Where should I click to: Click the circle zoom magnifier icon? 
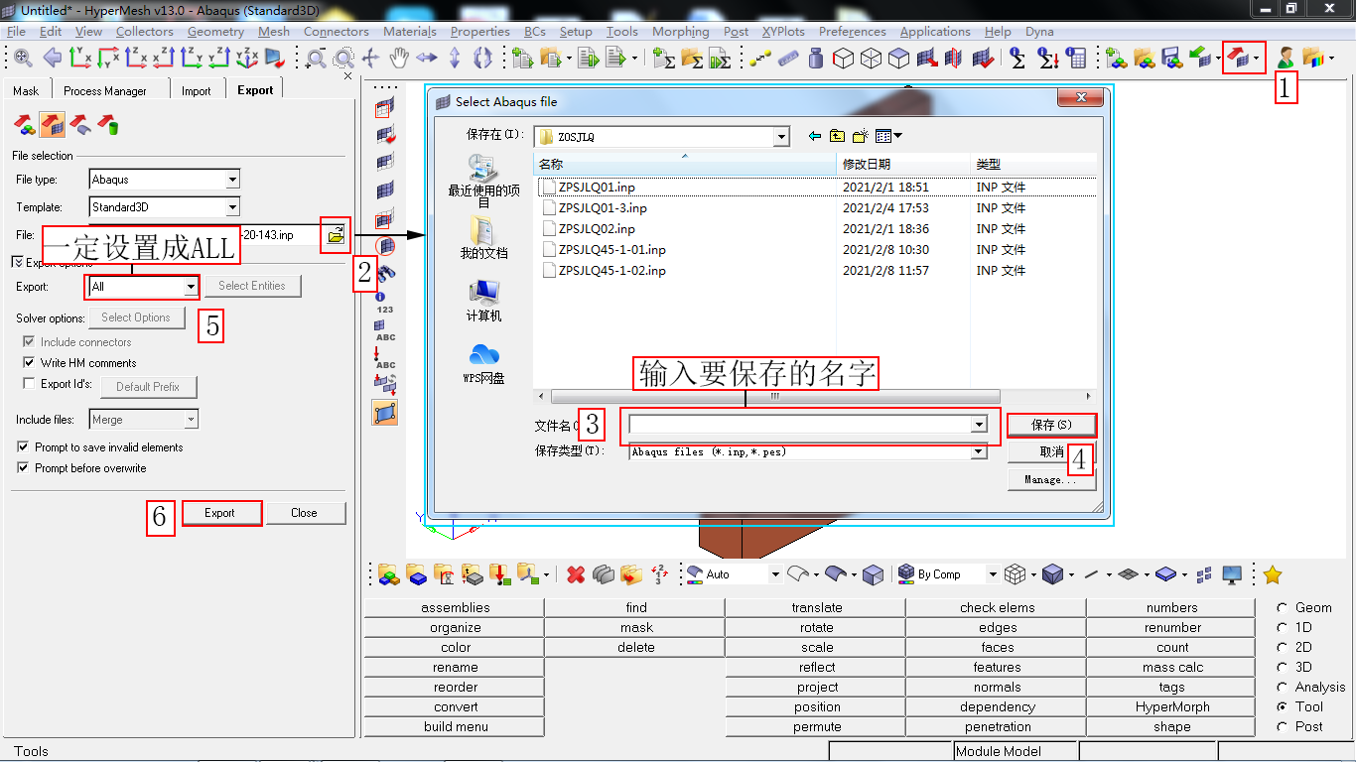point(342,58)
